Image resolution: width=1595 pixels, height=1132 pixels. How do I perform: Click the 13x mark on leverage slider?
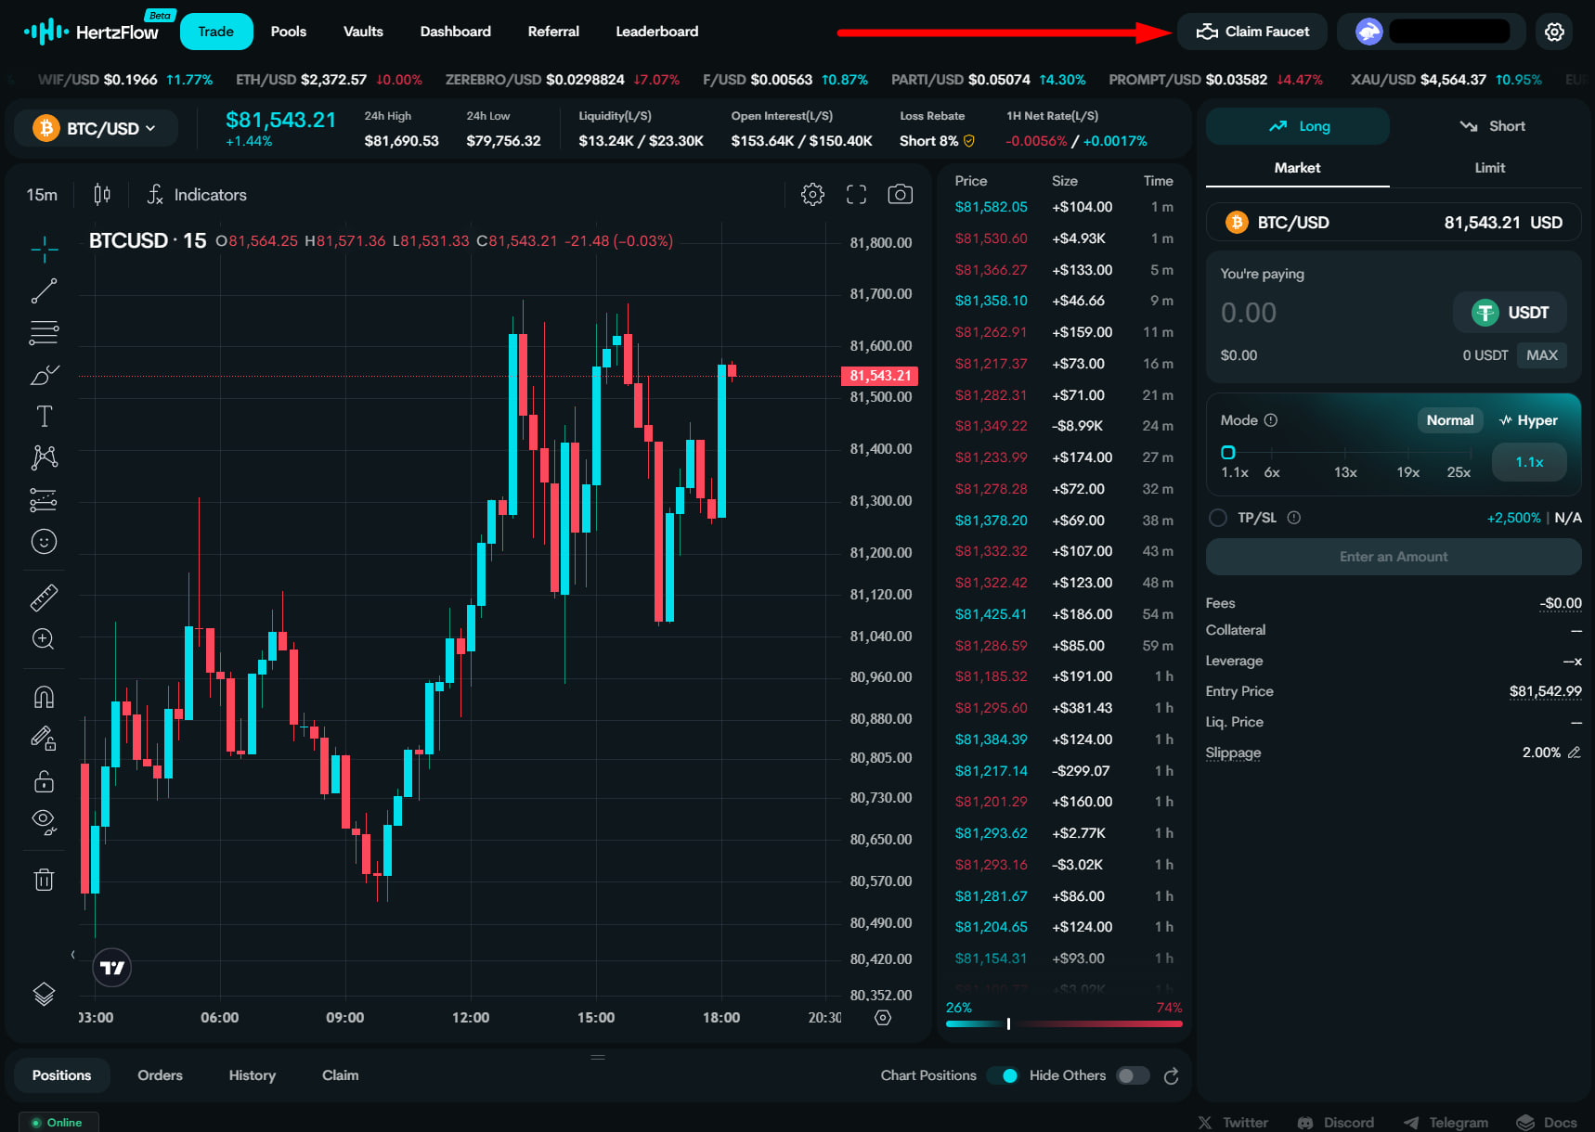pos(1345,472)
